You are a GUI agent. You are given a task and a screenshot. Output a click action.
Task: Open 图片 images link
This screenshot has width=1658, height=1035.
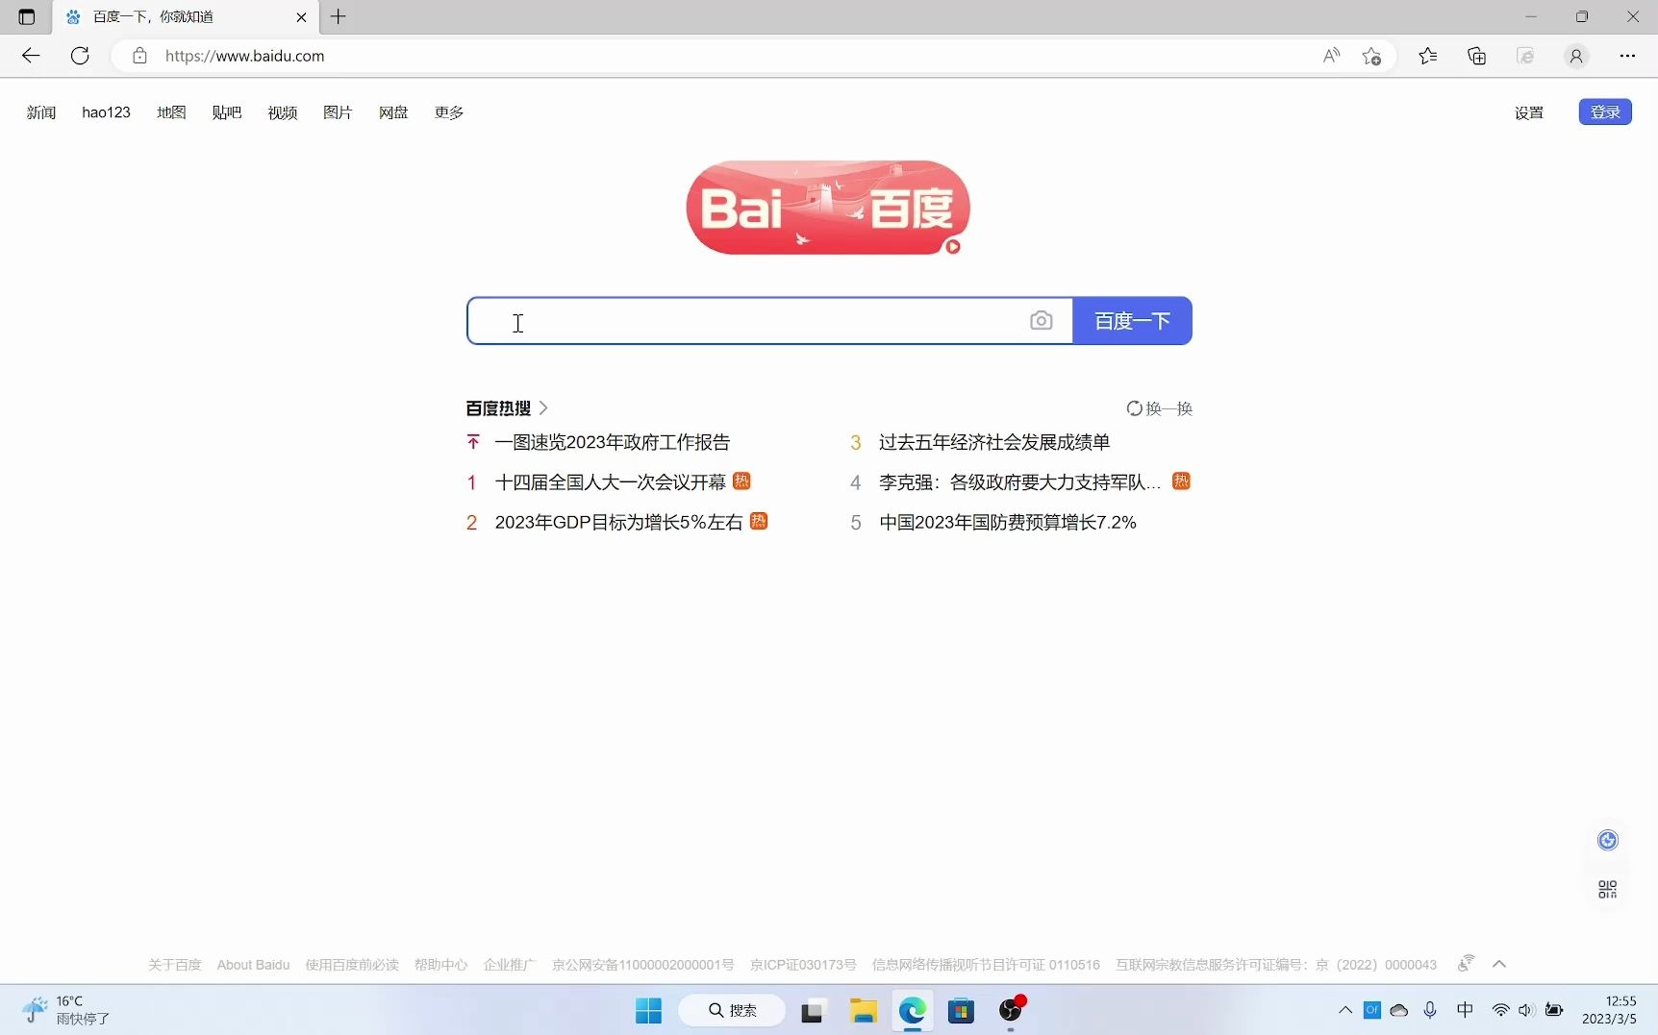click(x=338, y=112)
